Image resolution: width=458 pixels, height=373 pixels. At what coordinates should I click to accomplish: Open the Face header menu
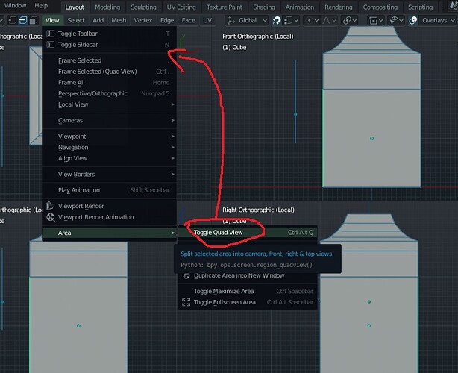[x=189, y=20]
